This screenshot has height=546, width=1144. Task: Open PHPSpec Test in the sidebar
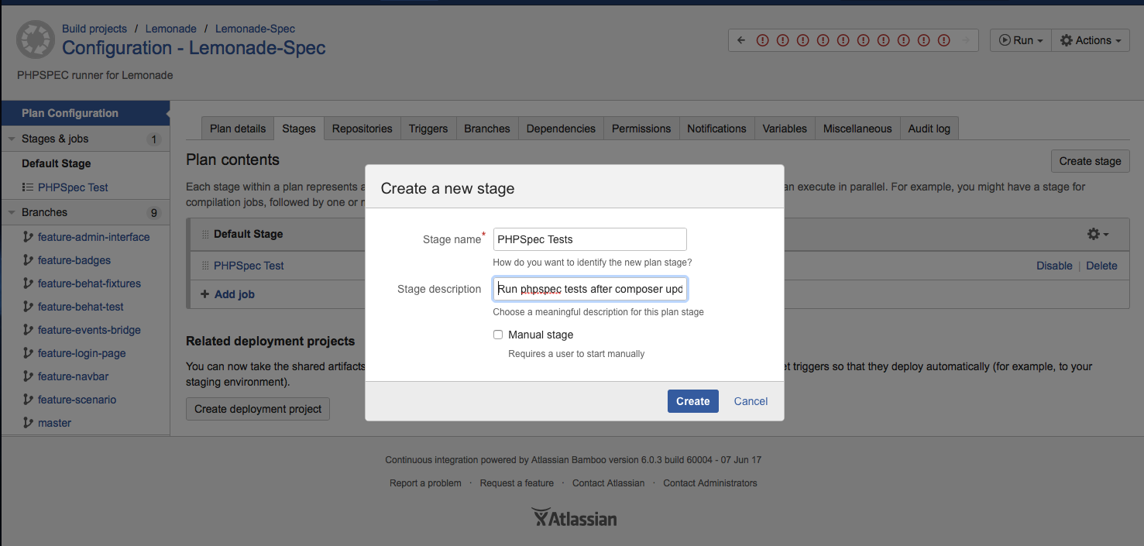pyautogui.click(x=73, y=187)
